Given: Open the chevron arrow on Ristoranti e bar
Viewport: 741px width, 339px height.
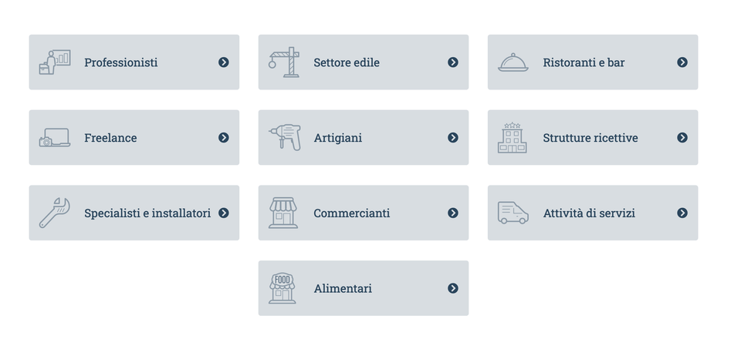Looking at the screenshot, I should pyautogui.click(x=682, y=62).
